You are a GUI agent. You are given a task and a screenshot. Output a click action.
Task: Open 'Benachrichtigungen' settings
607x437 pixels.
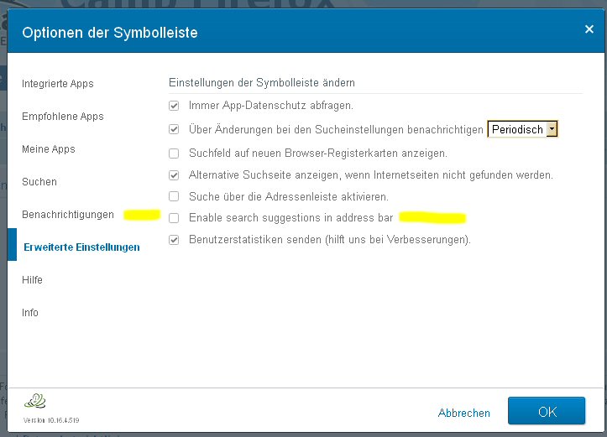(x=68, y=215)
